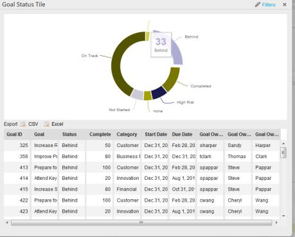Screen dimensions: 295x237
Task: Click the Sandy first name cell
Action: click(x=238, y=145)
